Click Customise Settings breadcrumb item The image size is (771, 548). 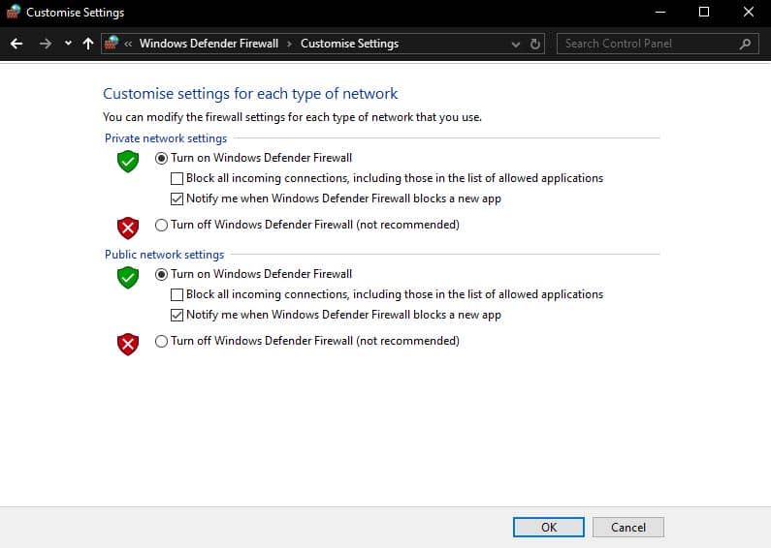pos(349,44)
